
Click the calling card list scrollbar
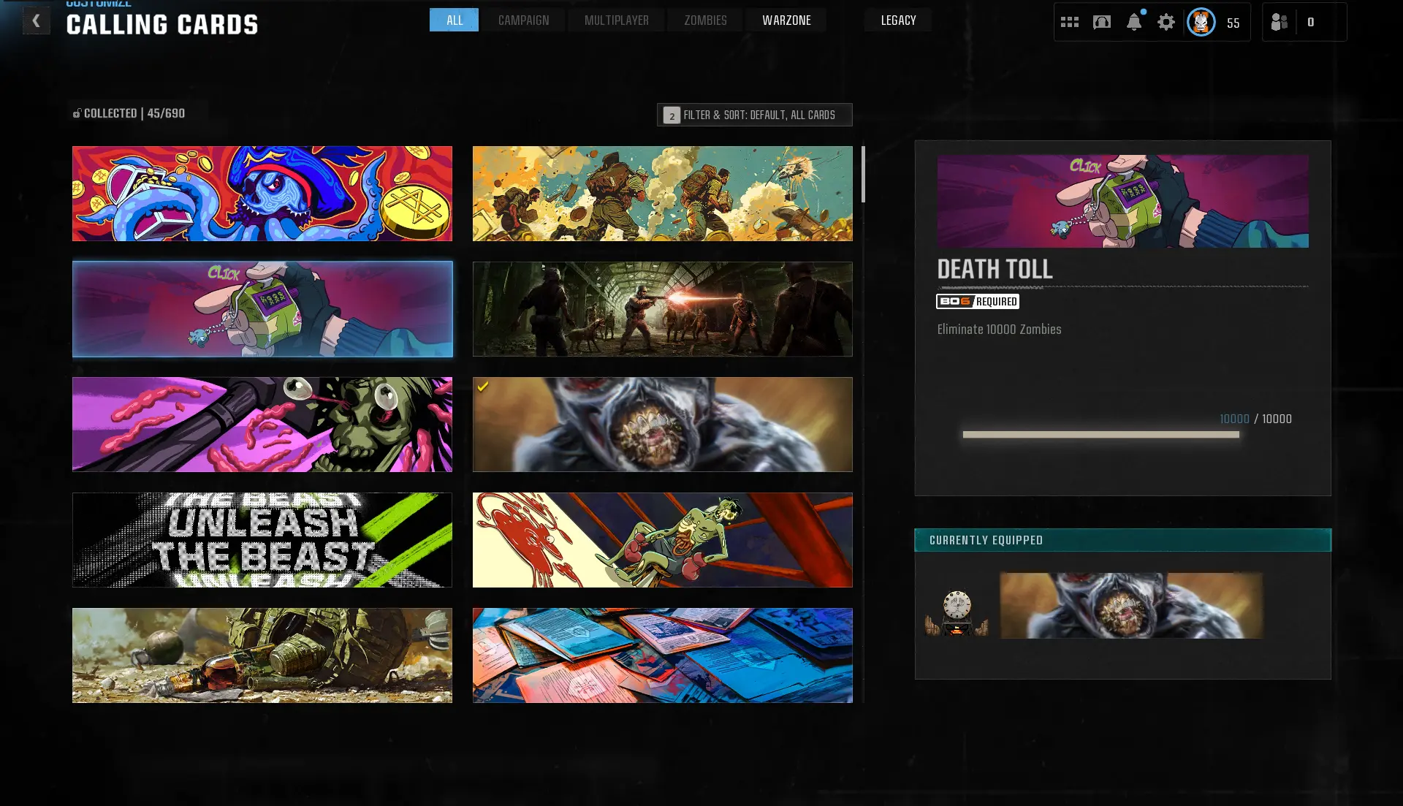coord(863,174)
